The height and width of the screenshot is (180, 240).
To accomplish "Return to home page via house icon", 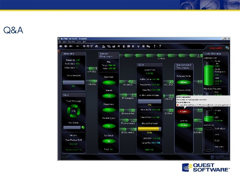I will point(96,46).
